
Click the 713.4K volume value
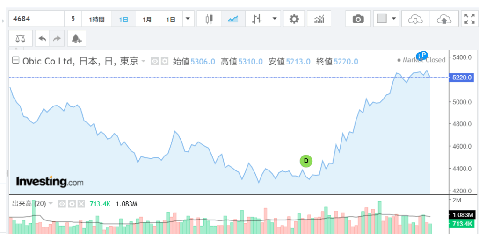tap(100, 204)
